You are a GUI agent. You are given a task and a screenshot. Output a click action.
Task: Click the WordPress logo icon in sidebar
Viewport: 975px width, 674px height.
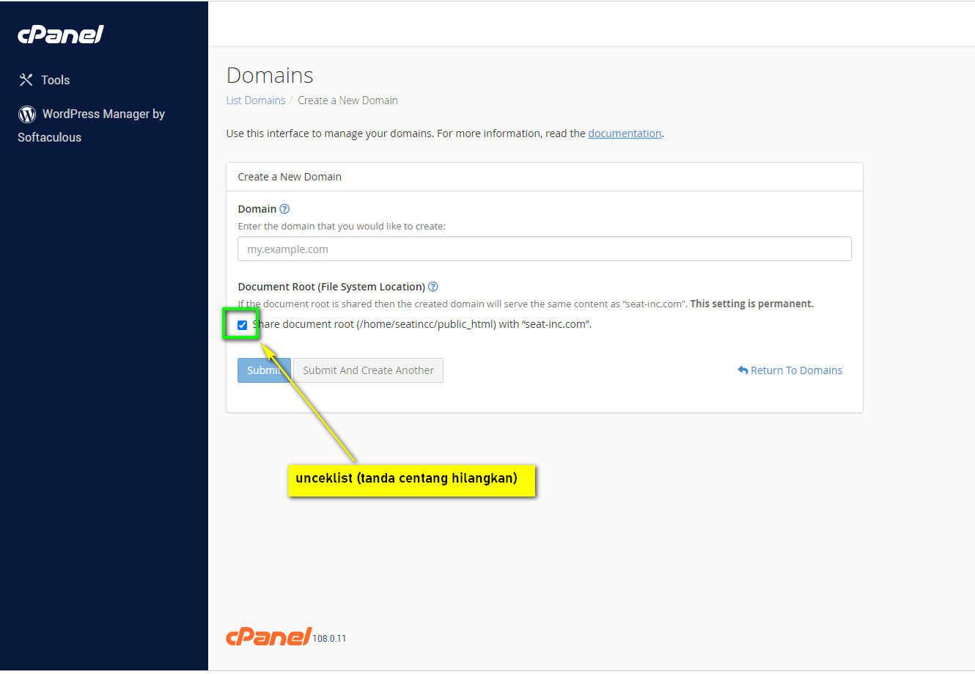[27, 114]
